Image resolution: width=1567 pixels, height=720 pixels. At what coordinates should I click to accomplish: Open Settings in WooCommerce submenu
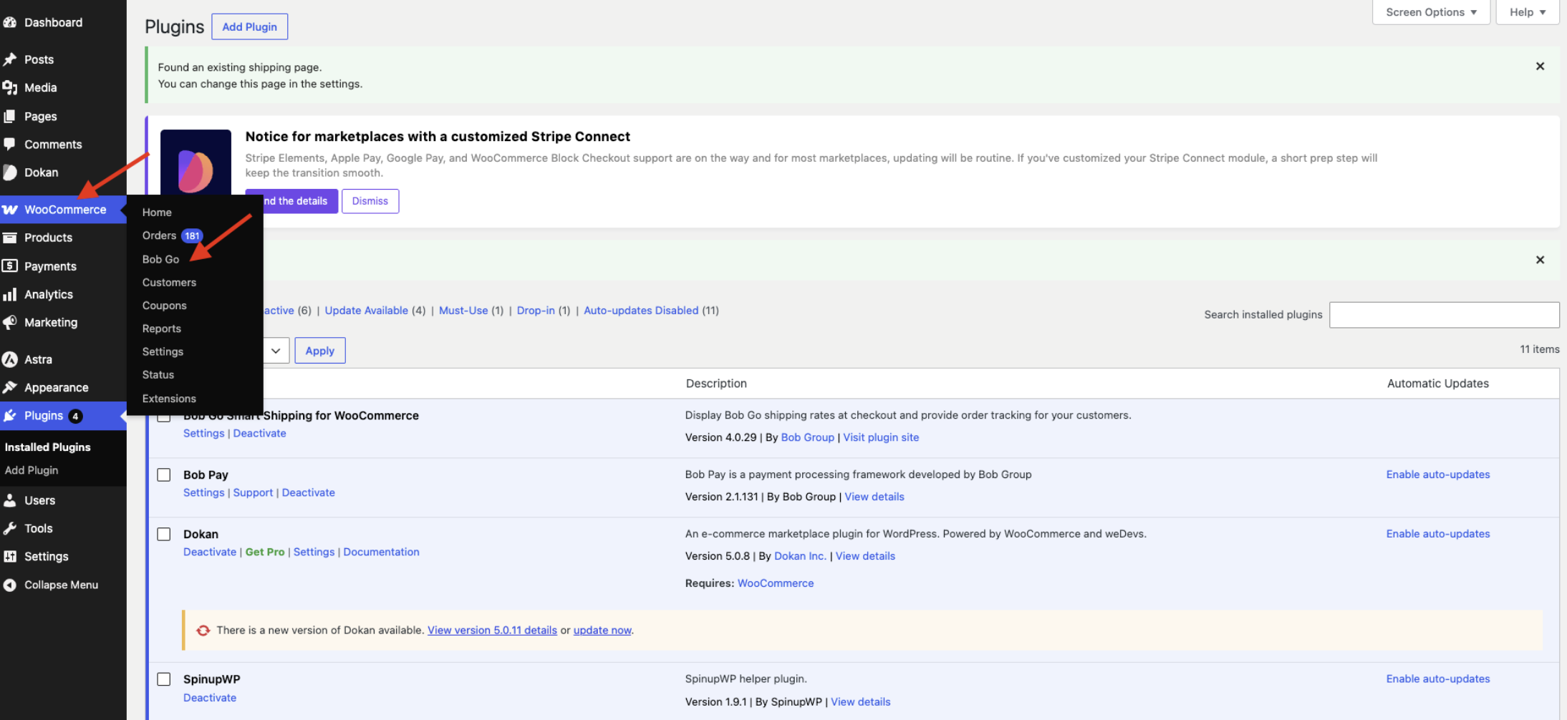[x=163, y=351]
